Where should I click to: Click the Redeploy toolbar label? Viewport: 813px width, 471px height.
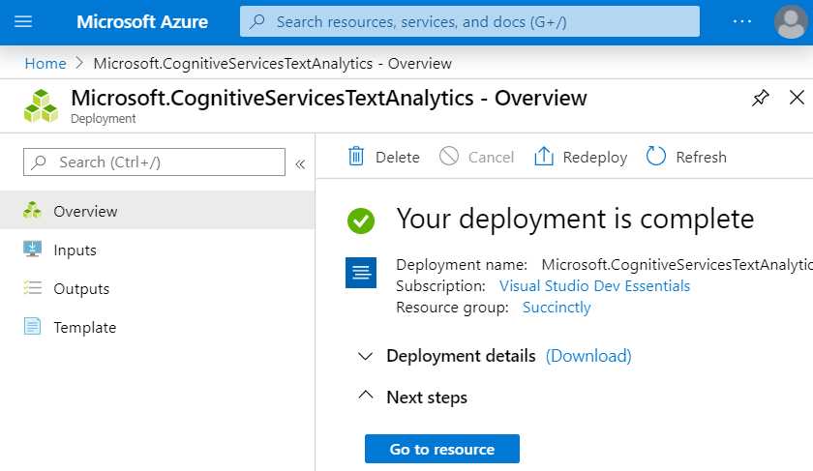pyautogui.click(x=595, y=158)
